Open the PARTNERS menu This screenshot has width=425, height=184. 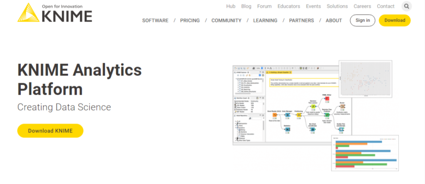pyautogui.click(x=301, y=21)
